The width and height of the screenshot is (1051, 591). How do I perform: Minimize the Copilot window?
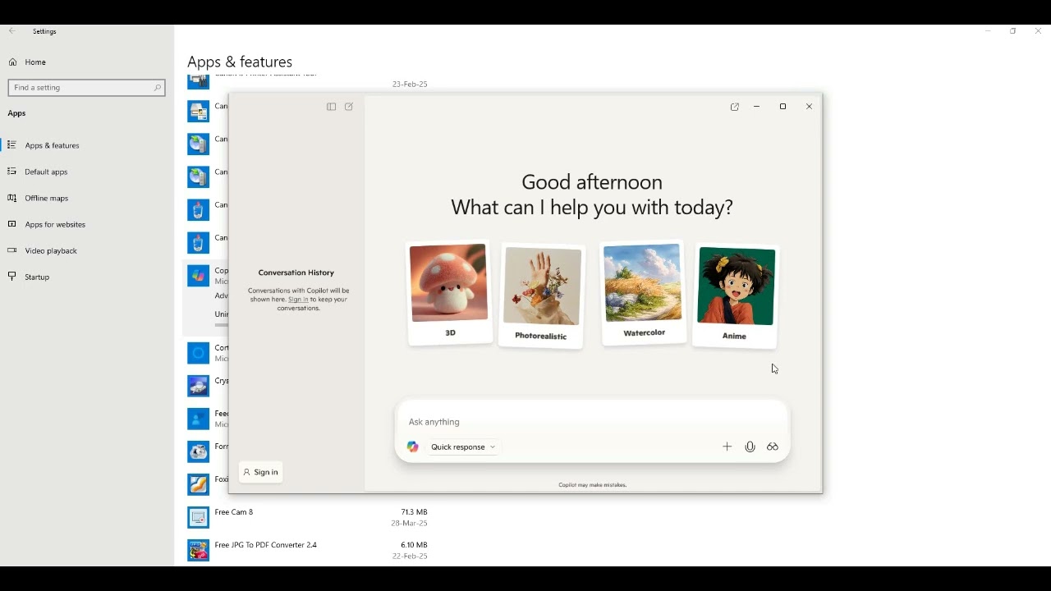[x=757, y=107]
